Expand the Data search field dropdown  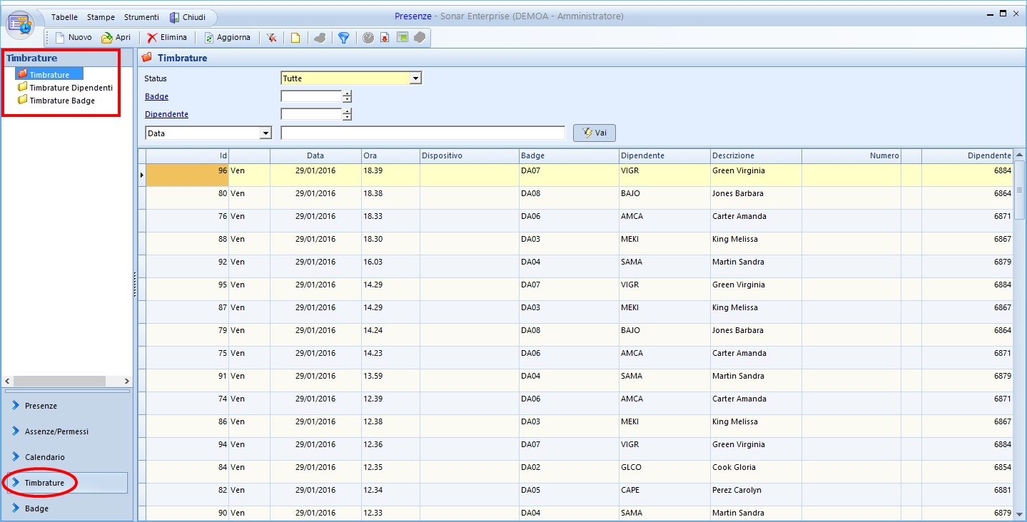click(x=265, y=133)
